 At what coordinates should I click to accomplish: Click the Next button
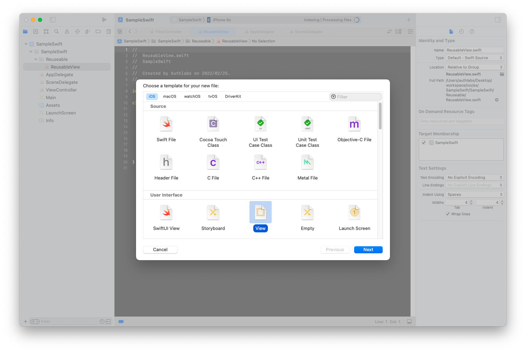click(x=368, y=250)
